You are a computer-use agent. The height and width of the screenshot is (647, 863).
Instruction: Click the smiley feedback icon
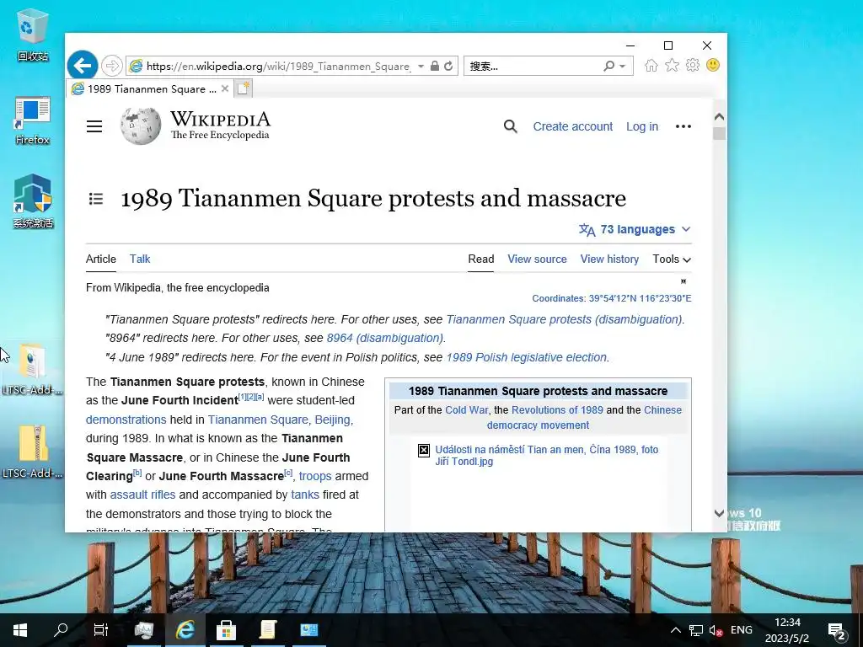click(713, 66)
